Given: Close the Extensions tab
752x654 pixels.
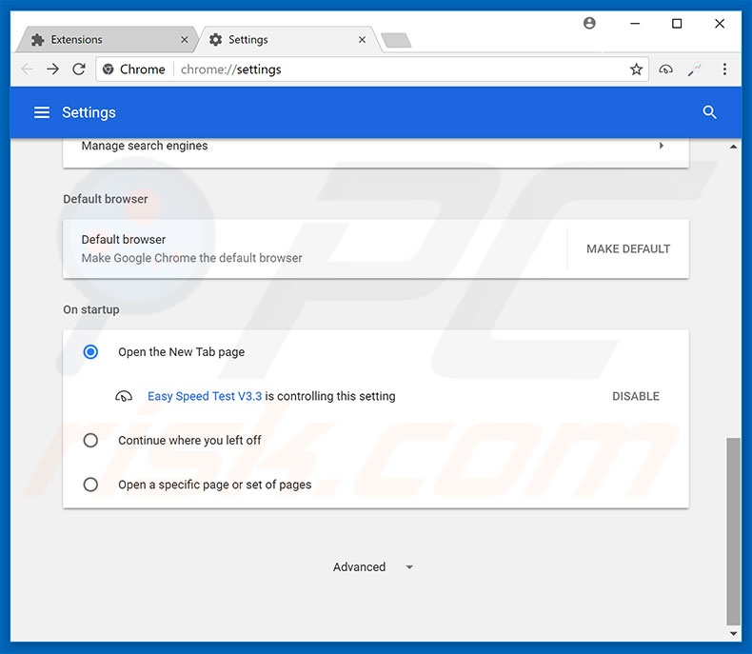Looking at the screenshot, I should tap(184, 40).
